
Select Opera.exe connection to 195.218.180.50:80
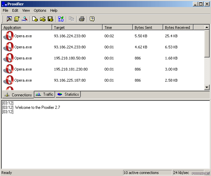[103, 58]
